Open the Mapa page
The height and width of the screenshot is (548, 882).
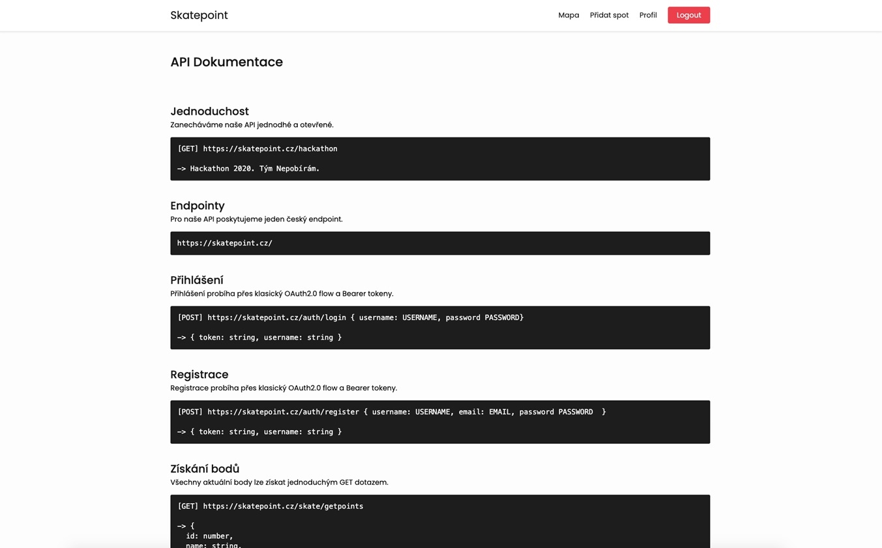568,15
